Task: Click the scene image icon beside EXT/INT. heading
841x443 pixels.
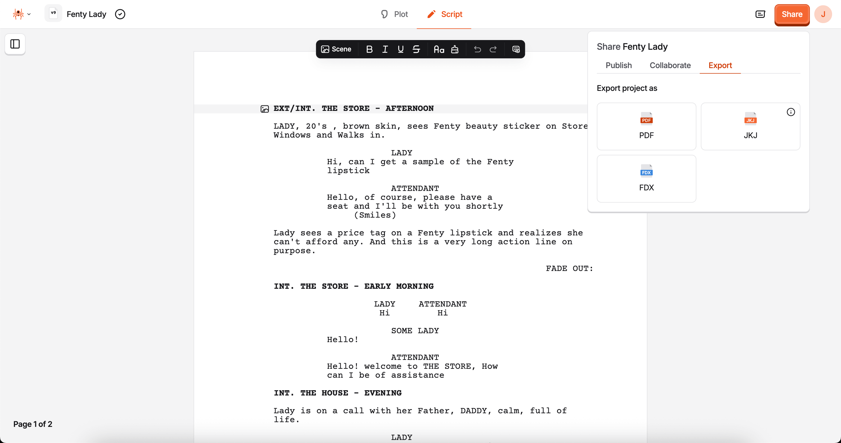Action: (x=264, y=109)
